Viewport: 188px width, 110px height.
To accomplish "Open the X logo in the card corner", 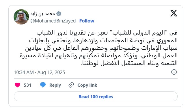I will 174,13.
